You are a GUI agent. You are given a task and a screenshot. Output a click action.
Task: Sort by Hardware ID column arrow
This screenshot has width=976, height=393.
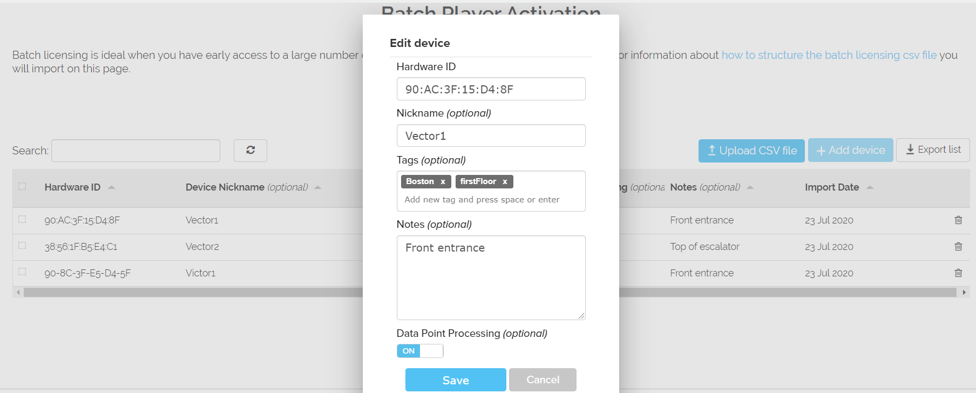click(111, 187)
